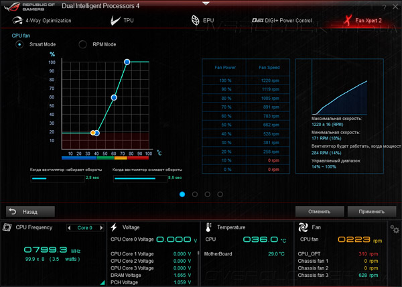Click the fan speed curve chart
Screen dimensions: 402x287
pyautogui.click(x=340, y=87)
